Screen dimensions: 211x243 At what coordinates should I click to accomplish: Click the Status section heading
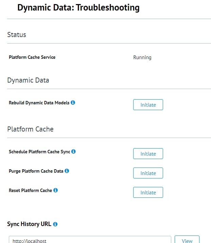click(x=17, y=35)
